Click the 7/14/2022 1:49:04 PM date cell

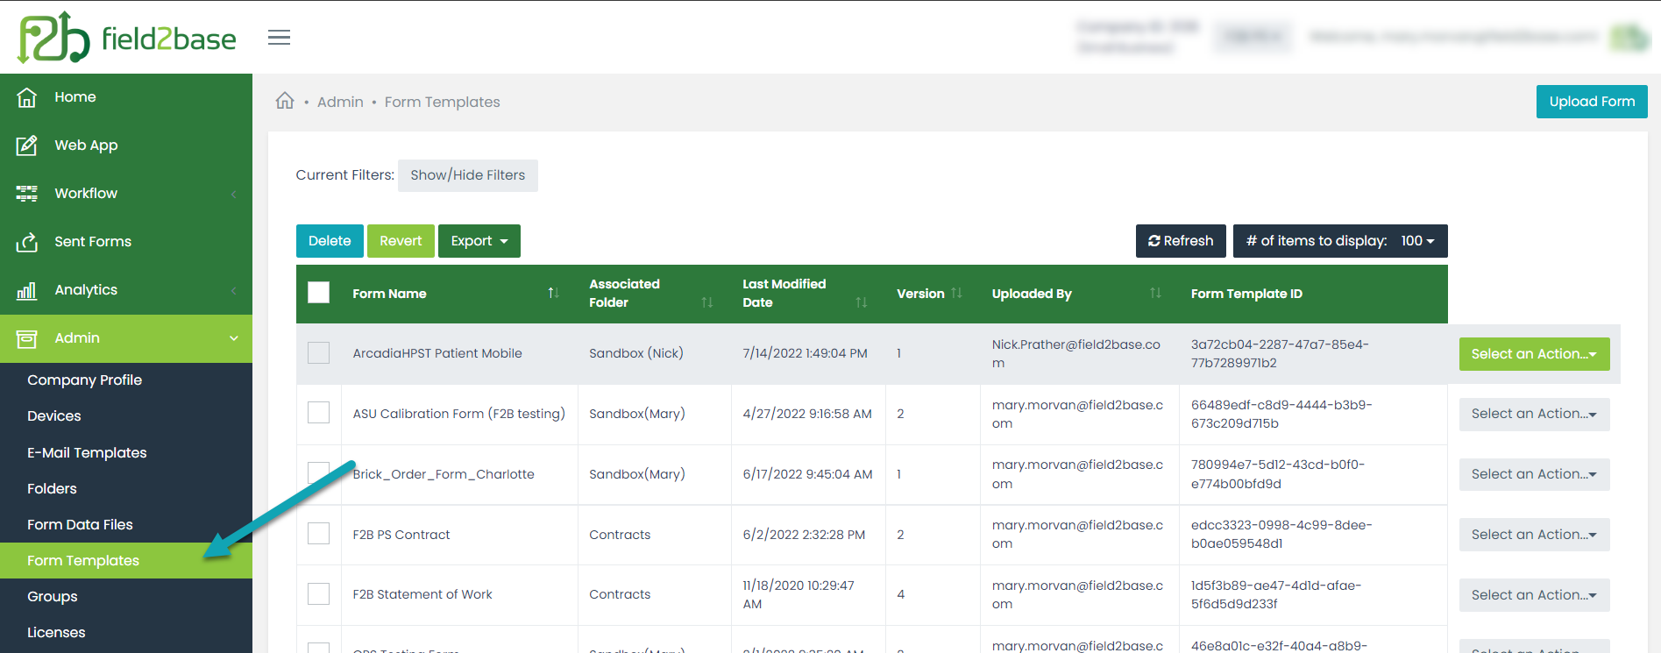click(x=805, y=353)
